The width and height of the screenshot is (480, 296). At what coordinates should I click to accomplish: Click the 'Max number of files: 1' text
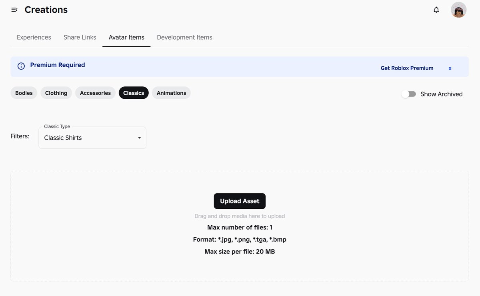(x=240, y=227)
